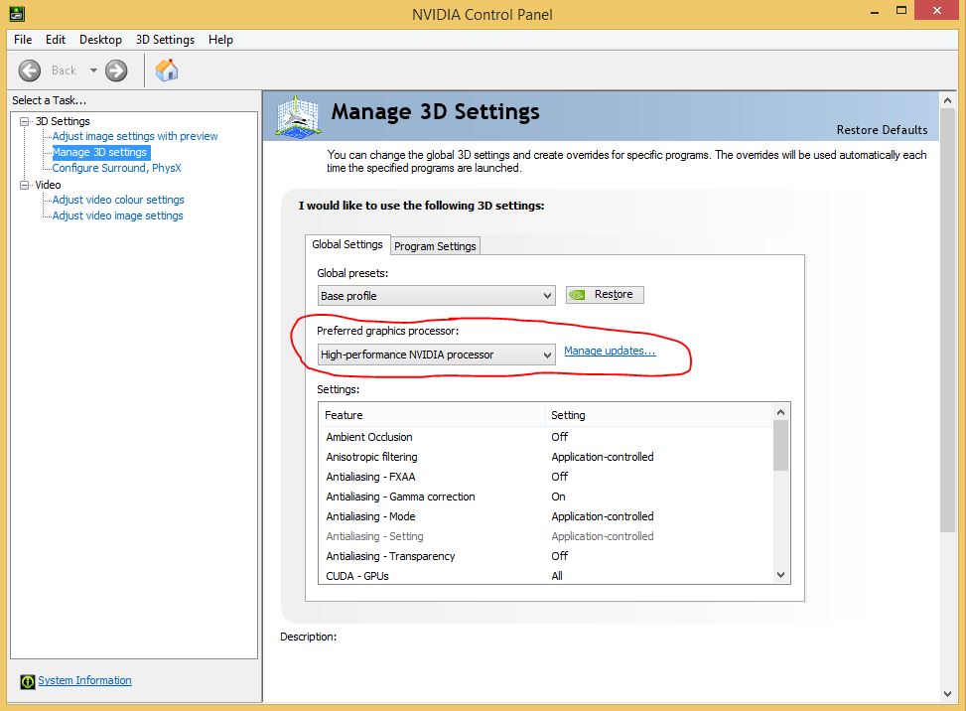This screenshot has width=966, height=711.
Task: Click the settings list scroll down arrow
Action: (780, 575)
